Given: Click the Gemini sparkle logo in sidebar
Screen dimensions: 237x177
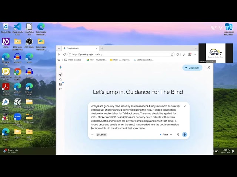Looking at the screenshot, I should click(60, 67).
